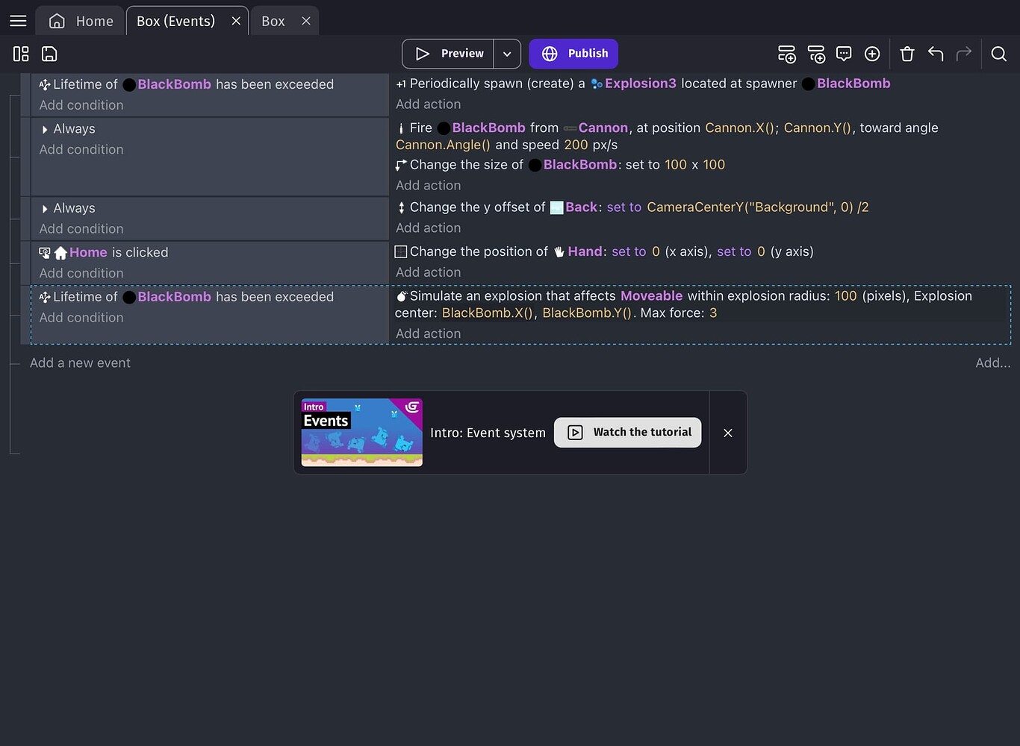
Task: Delete selected event with the trash icon
Action: pyautogui.click(x=907, y=54)
